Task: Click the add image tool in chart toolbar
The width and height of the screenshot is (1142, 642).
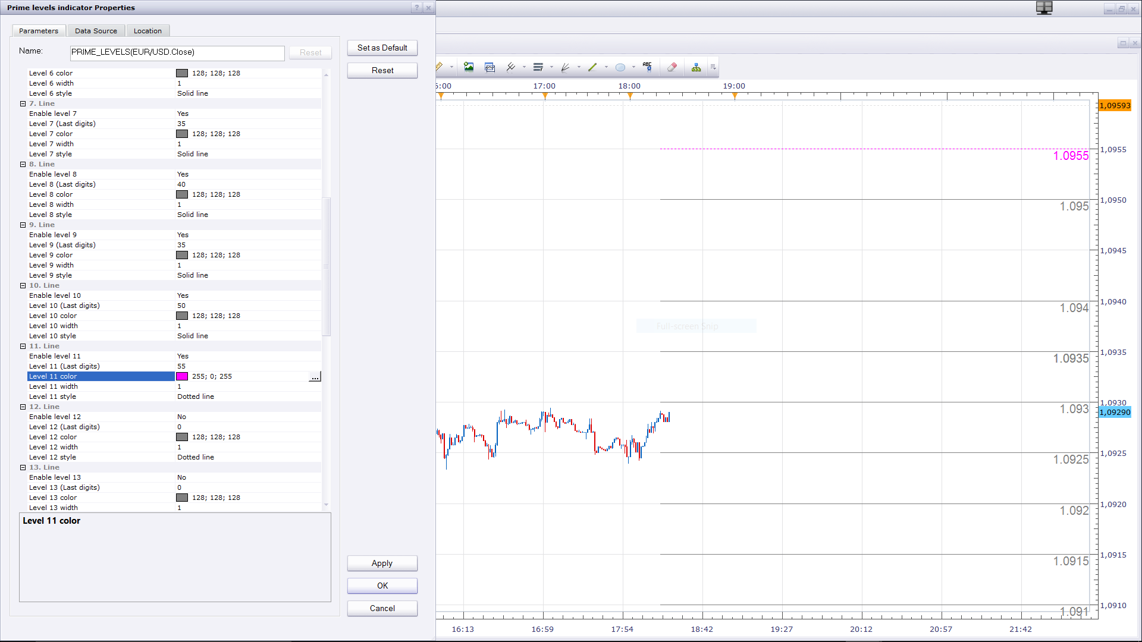Action: pyautogui.click(x=469, y=67)
